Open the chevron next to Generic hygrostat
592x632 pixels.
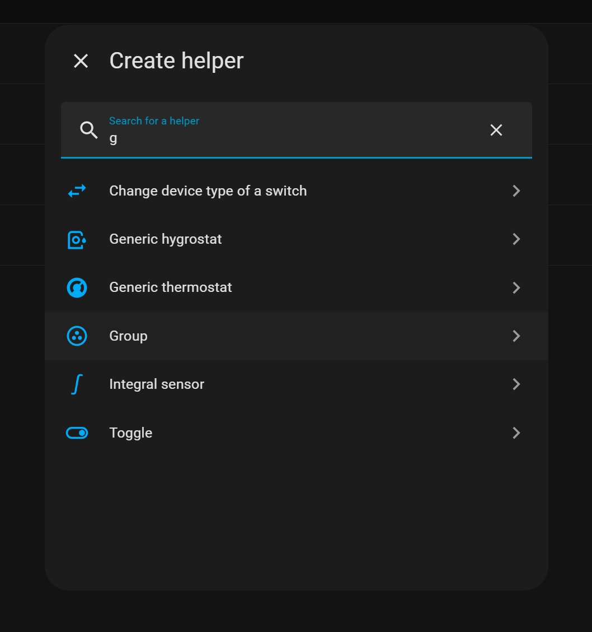click(x=516, y=239)
